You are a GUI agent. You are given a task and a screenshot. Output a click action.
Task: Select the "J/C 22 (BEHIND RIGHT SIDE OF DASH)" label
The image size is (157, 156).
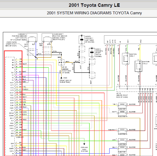(67, 70)
